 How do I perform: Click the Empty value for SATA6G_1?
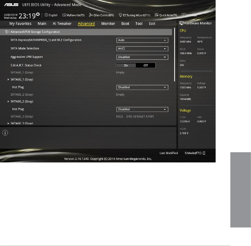coord(120,72)
